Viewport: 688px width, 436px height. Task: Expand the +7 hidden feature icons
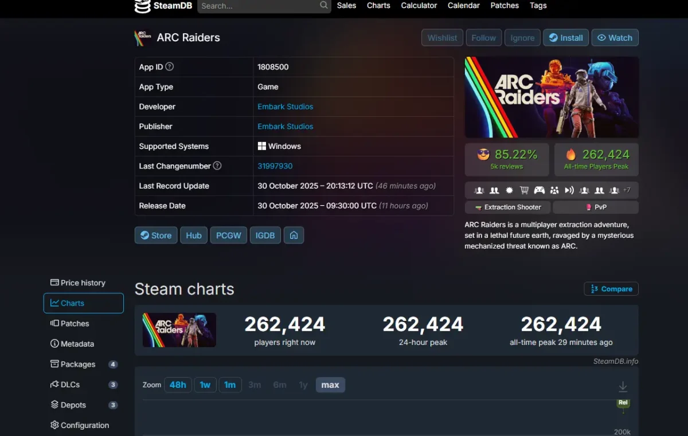tap(628, 190)
